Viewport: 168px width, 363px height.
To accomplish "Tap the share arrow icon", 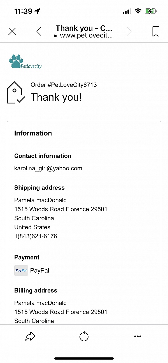I will tap(30, 337).
